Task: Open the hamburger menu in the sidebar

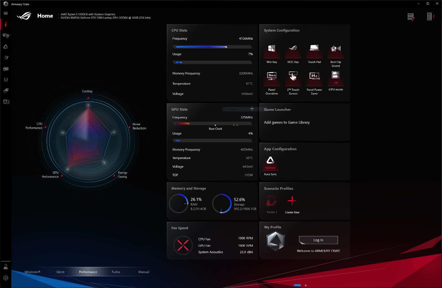Action: tap(6, 13)
